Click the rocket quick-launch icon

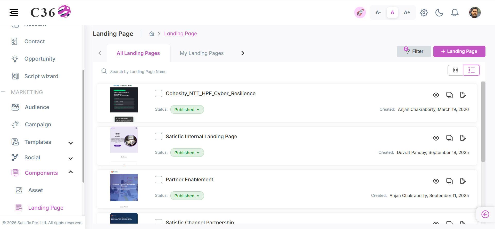(x=360, y=12)
